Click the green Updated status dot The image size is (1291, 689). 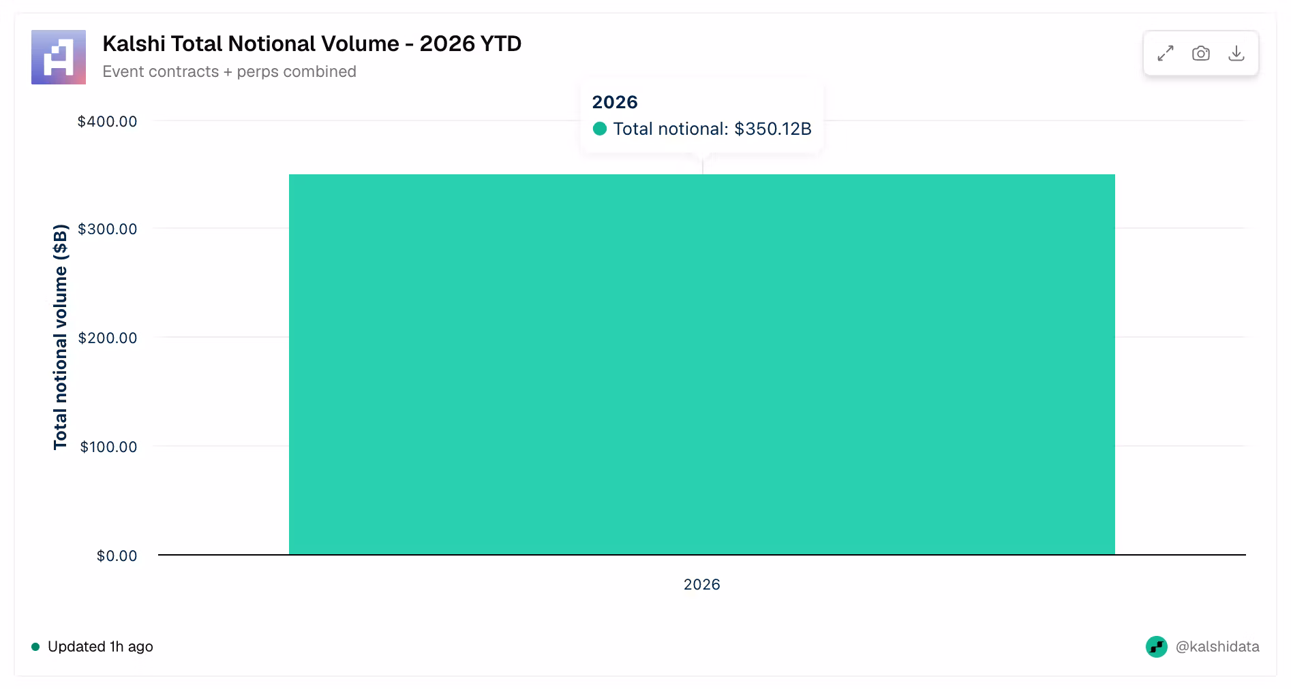35,647
